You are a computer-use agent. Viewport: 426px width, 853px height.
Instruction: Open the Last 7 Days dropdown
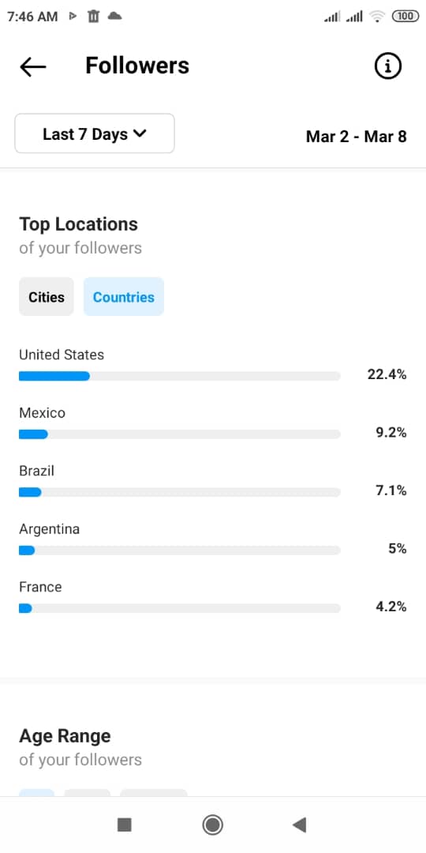pyautogui.click(x=95, y=133)
